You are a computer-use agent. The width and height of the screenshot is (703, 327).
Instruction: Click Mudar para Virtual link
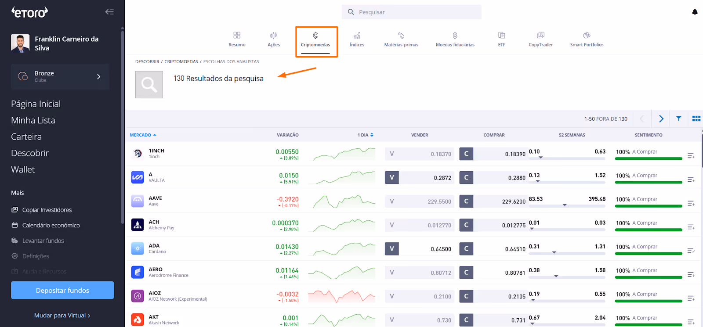click(62, 316)
